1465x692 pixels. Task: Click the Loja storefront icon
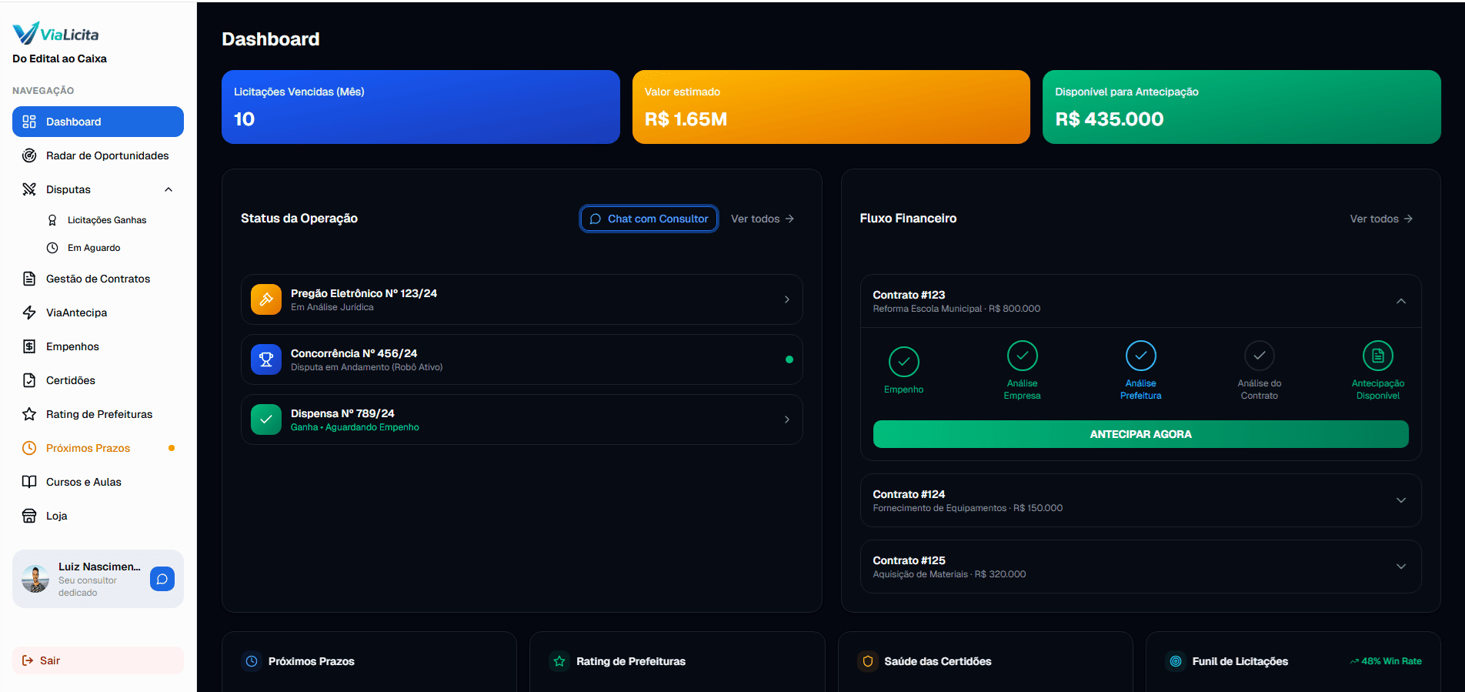point(29,516)
